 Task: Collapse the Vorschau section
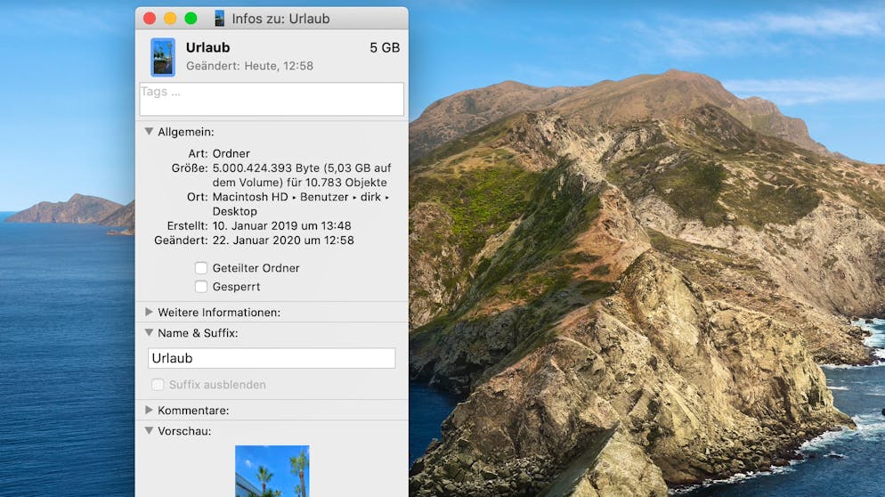tap(149, 430)
